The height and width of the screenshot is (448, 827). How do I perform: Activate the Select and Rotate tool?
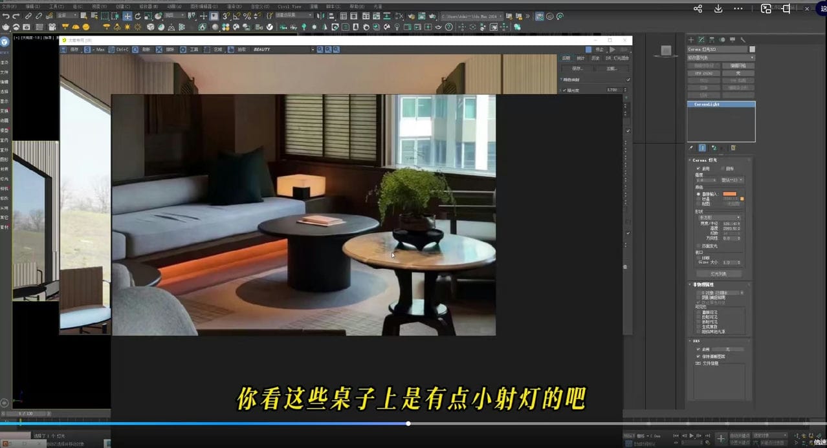point(138,16)
